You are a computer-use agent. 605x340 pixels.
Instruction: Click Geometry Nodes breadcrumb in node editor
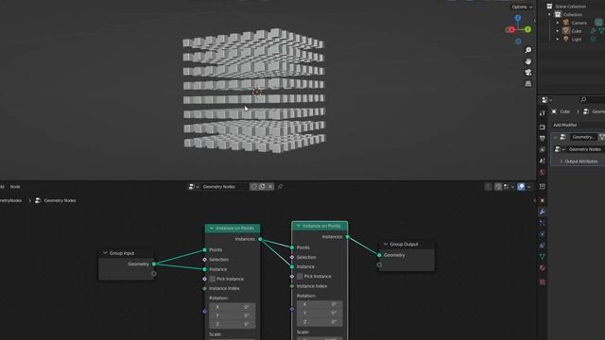60,200
